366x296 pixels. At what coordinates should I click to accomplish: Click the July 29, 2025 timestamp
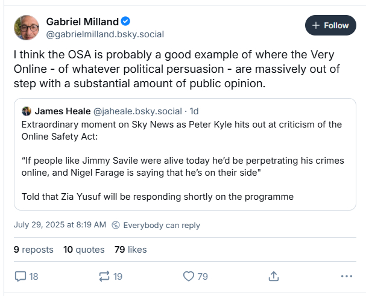tap(60, 225)
